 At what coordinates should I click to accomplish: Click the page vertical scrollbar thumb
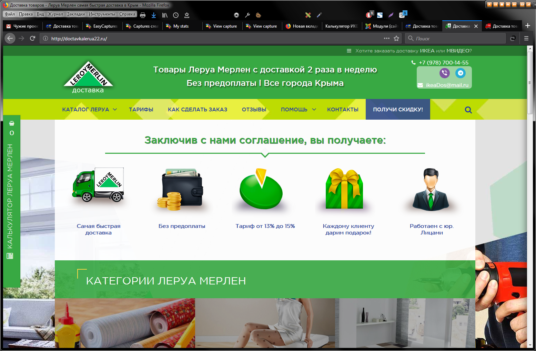click(x=530, y=83)
